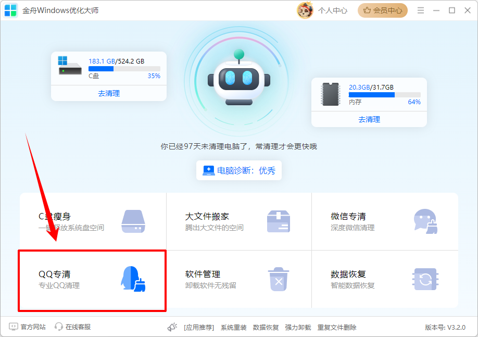Open the 软件管理 feature tile
The image size is (478, 337).
coord(239,279)
